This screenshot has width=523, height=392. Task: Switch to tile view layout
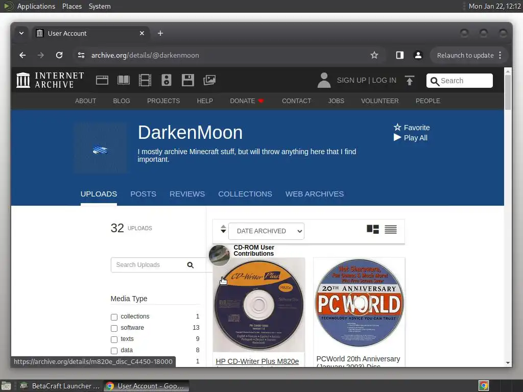372,229
